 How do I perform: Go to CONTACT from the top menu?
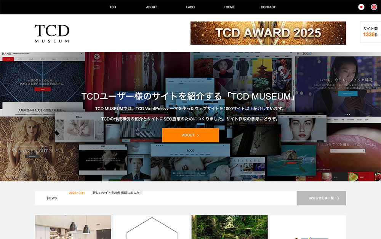pos(268,7)
